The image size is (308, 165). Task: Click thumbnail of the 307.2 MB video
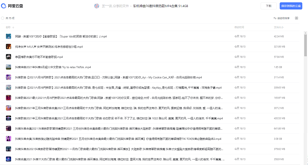(8, 108)
